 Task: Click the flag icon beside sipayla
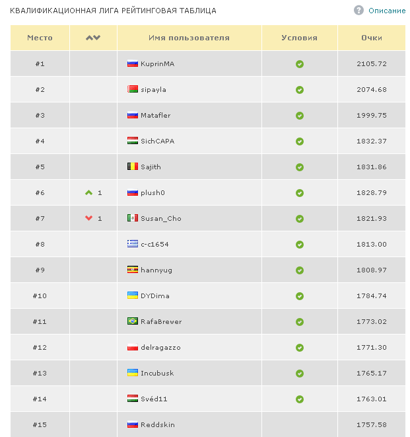(x=132, y=89)
